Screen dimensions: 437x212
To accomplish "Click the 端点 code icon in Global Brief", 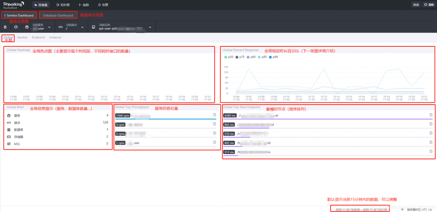I will [x=9, y=122].
